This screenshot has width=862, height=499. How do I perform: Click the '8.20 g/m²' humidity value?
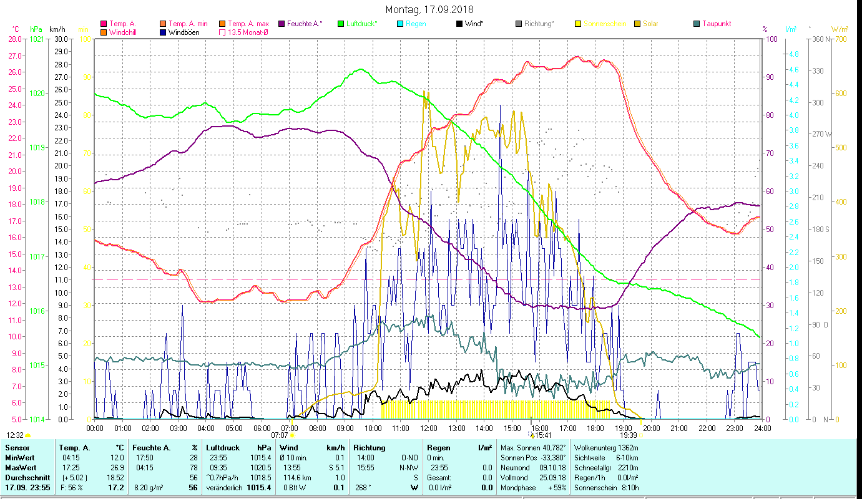tap(150, 488)
